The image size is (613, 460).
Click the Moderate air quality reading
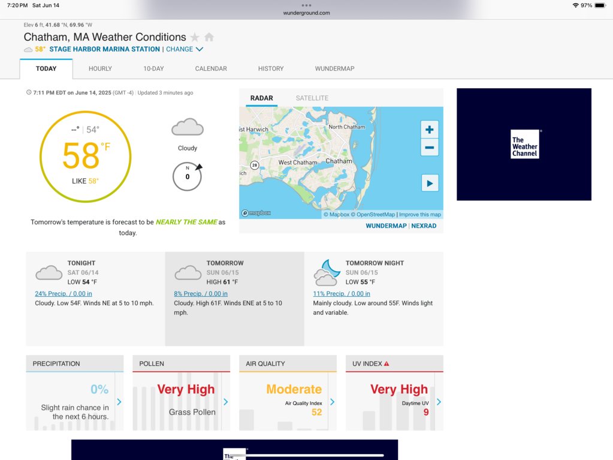294,389
